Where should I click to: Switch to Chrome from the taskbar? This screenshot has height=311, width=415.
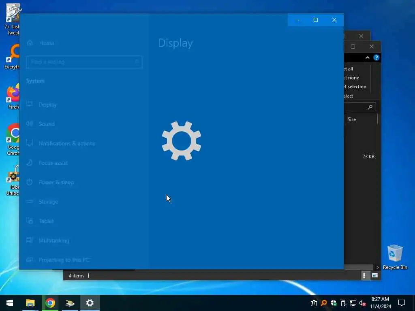coord(50,303)
